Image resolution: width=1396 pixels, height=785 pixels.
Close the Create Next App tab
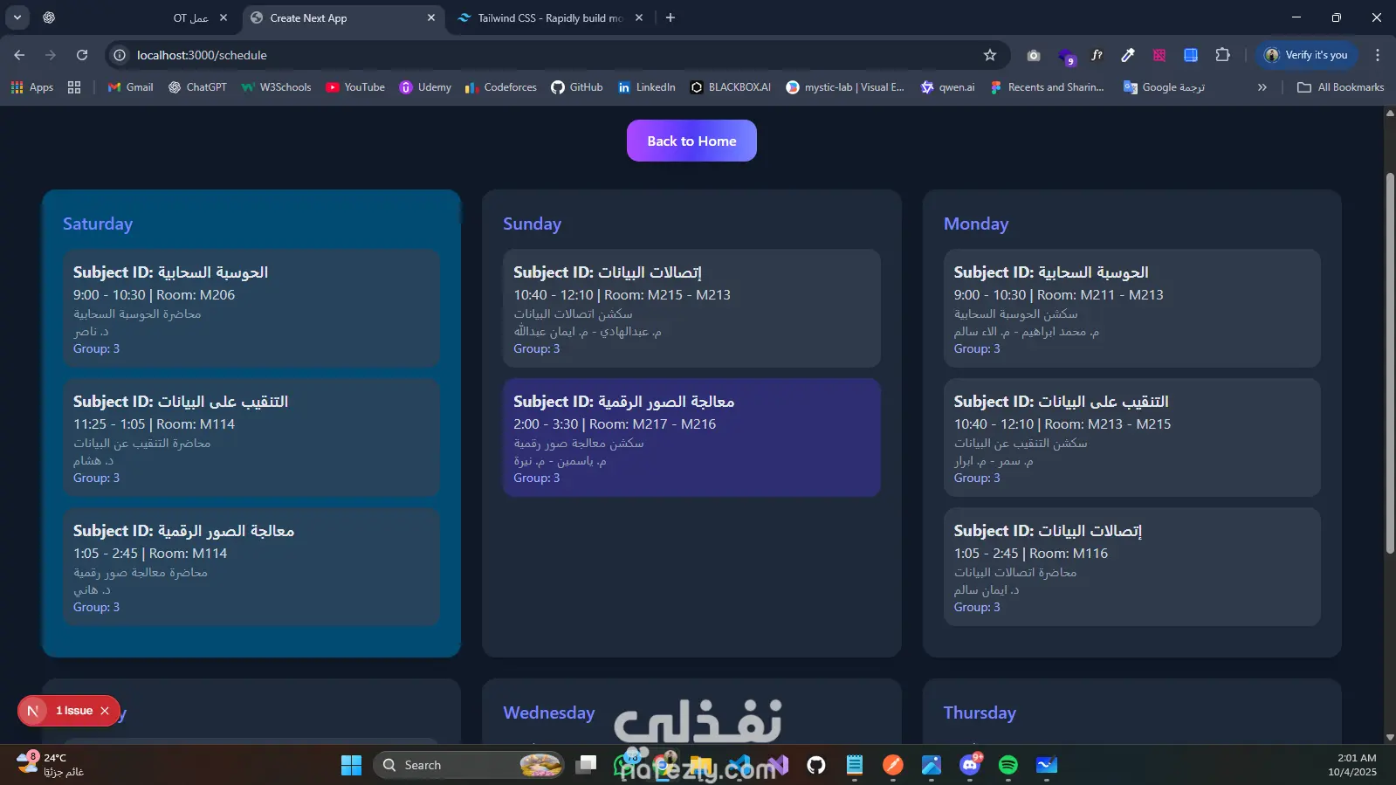(431, 17)
